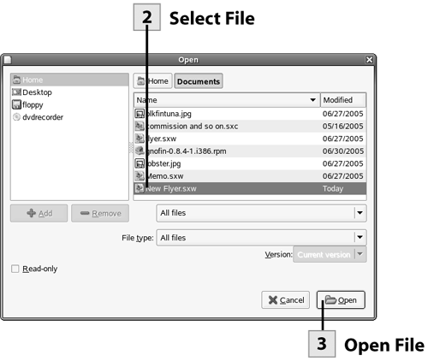
Task: Click the Open button
Action: (341, 300)
